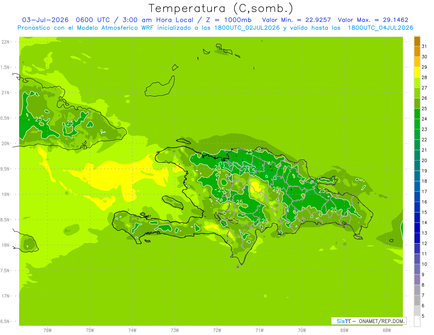Click the '3:00 am Hora Local' text
434x335 pixels.
coord(156,20)
